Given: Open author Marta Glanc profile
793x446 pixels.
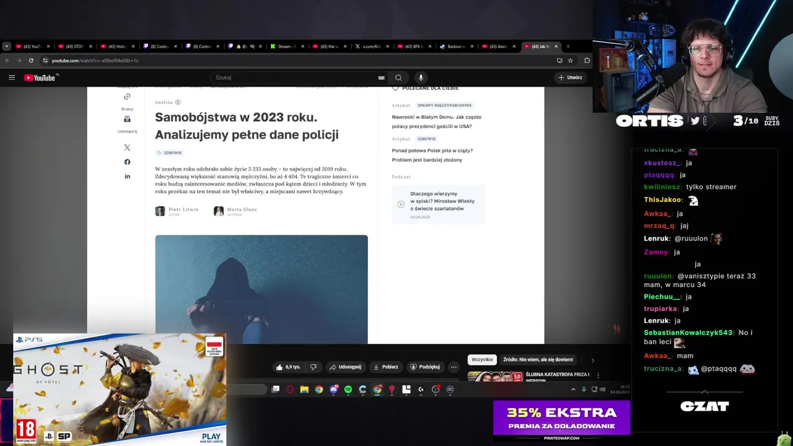Looking at the screenshot, I should pos(235,211).
